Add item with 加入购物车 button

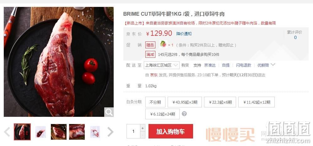(x=171, y=132)
